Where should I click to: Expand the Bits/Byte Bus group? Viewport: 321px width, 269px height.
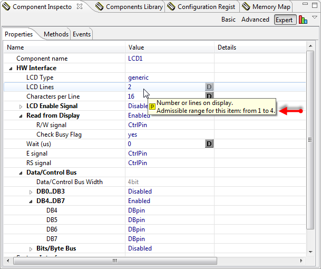click(31, 248)
